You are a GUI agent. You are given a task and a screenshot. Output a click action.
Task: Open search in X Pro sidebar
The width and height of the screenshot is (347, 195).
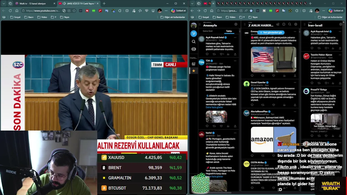(x=194, y=42)
